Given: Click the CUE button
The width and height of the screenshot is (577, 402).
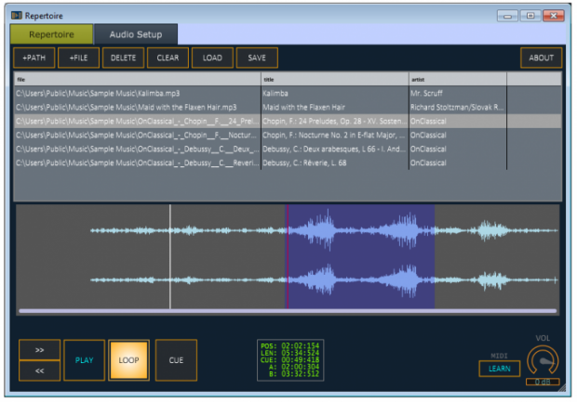Looking at the screenshot, I should (x=176, y=360).
